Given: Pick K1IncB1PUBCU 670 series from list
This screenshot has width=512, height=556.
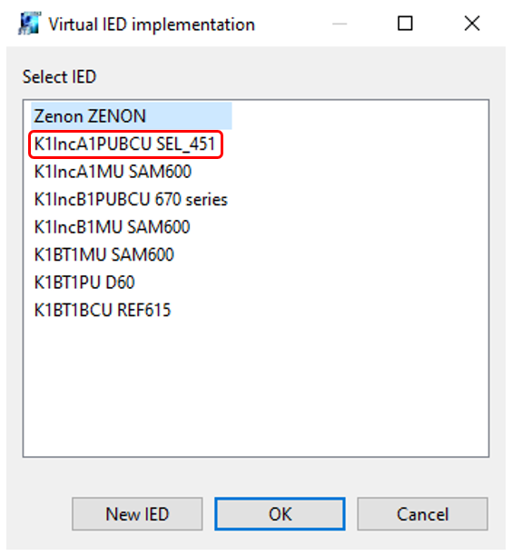Looking at the screenshot, I should 131,199.
